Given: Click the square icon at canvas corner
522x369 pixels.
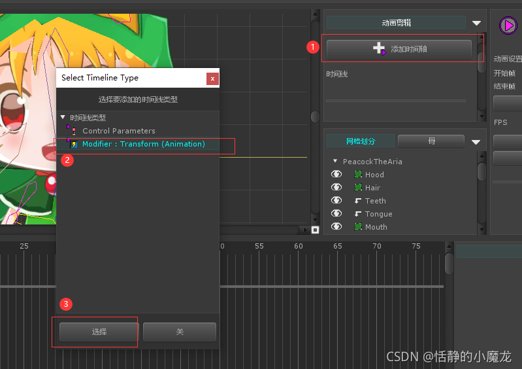Looking at the screenshot, I should (315, 230).
